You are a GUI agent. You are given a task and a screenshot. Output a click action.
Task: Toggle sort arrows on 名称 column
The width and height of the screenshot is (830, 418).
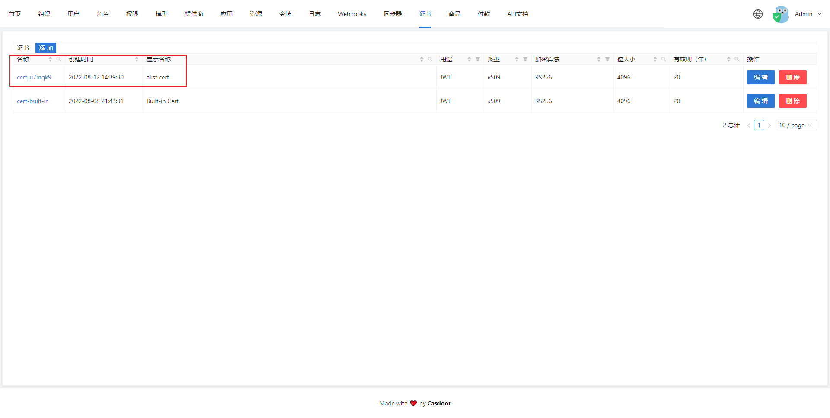(x=50, y=59)
